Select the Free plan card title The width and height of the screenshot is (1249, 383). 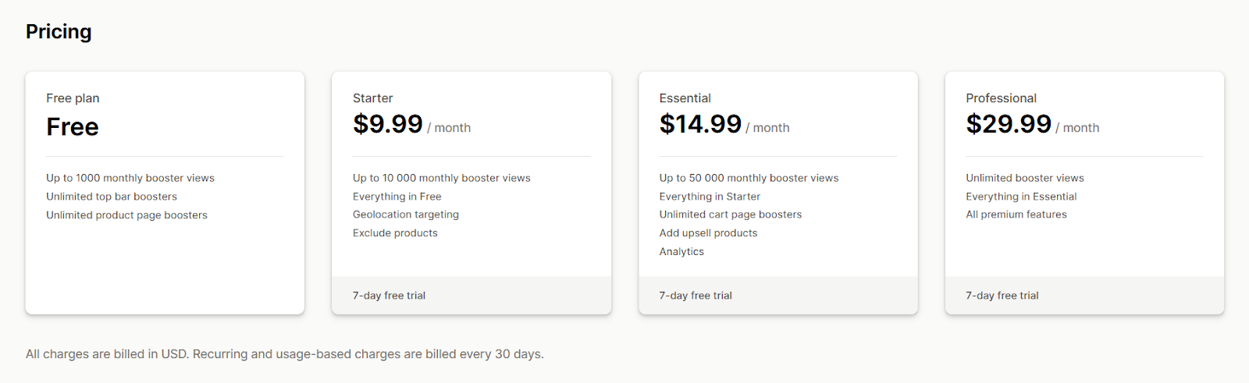[73, 98]
